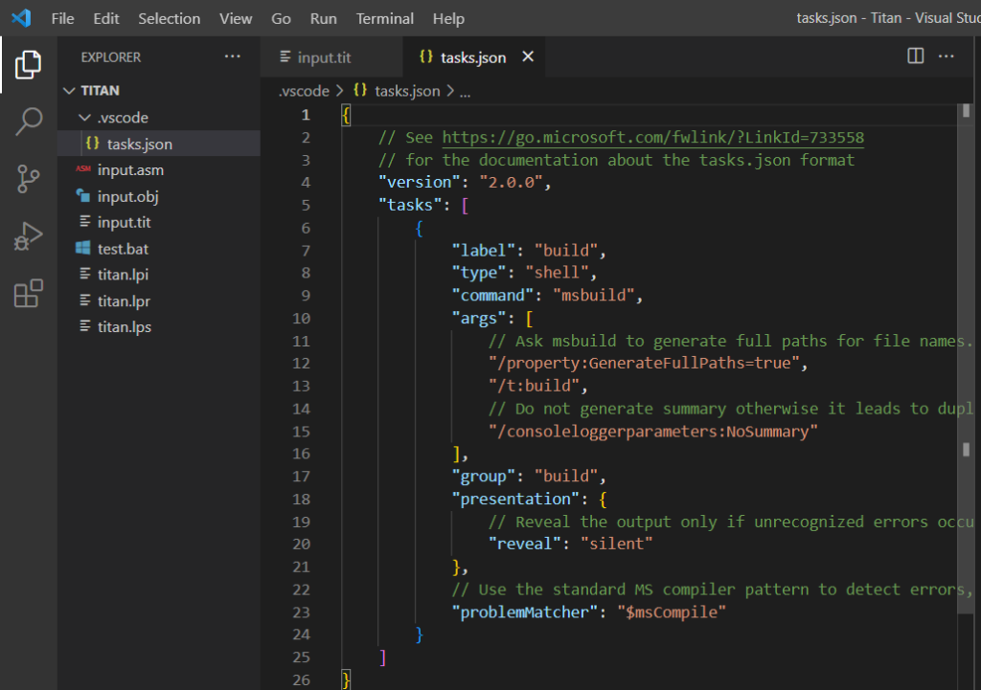
Task: Click the "$msCompile" value text
Action: [672, 612]
